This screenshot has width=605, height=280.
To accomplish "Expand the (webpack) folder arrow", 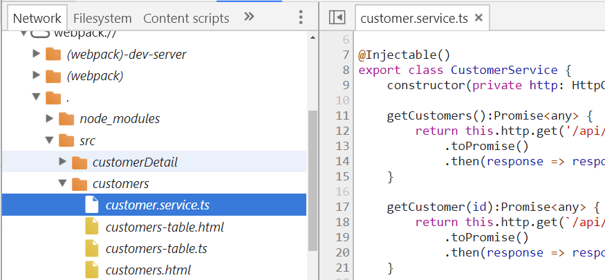I will click(x=36, y=75).
